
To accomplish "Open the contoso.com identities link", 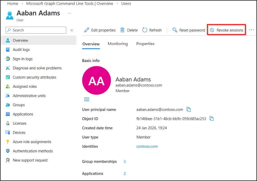I will point(147,146).
